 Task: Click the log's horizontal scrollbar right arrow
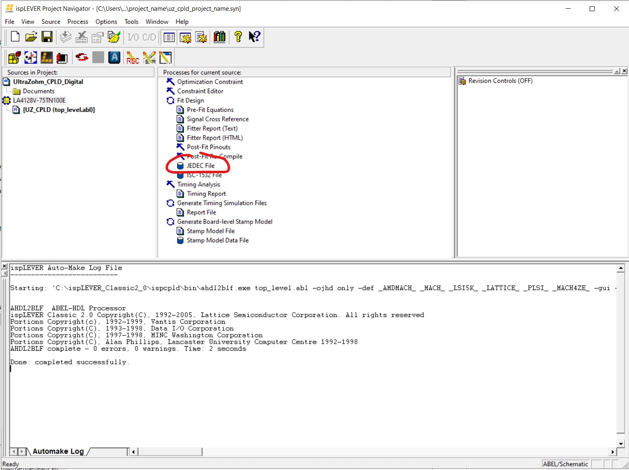tap(612, 452)
